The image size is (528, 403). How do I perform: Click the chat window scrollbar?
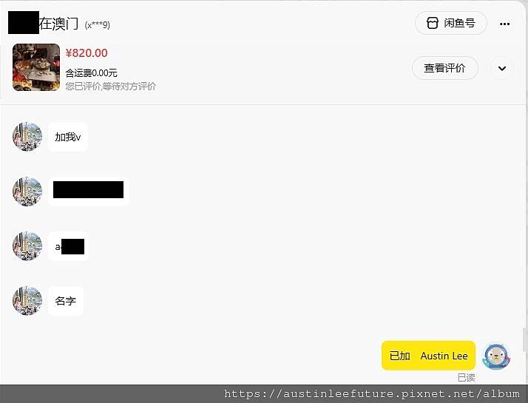[524, 340]
